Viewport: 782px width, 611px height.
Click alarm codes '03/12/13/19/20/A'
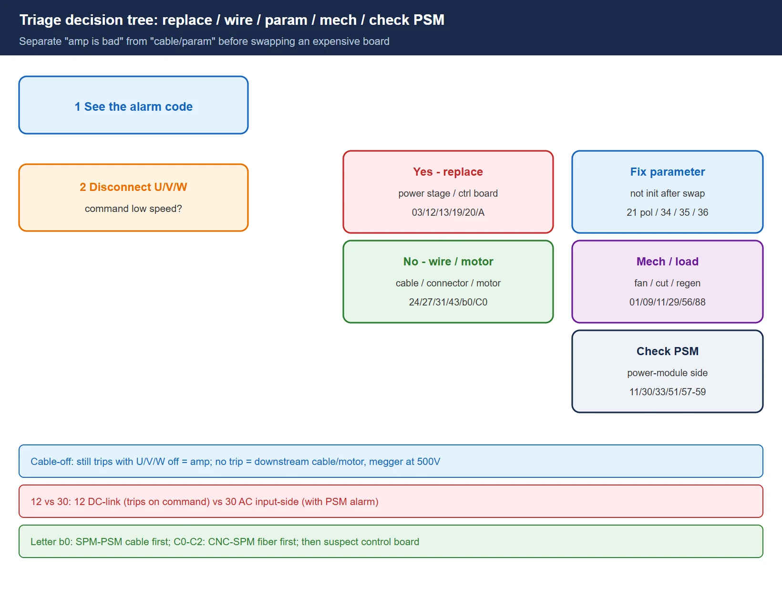click(448, 212)
